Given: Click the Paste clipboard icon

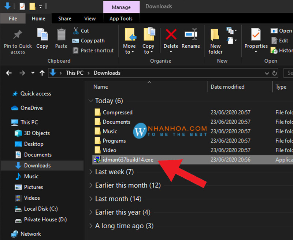Looking at the screenshot, I should [61, 35].
